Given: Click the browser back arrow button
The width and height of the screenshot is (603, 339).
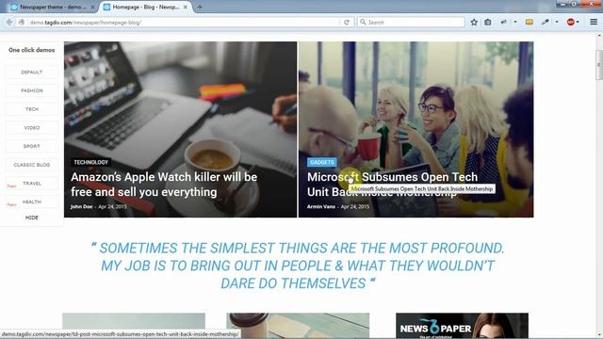Looking at the screenshot, I should click(9, 23).
